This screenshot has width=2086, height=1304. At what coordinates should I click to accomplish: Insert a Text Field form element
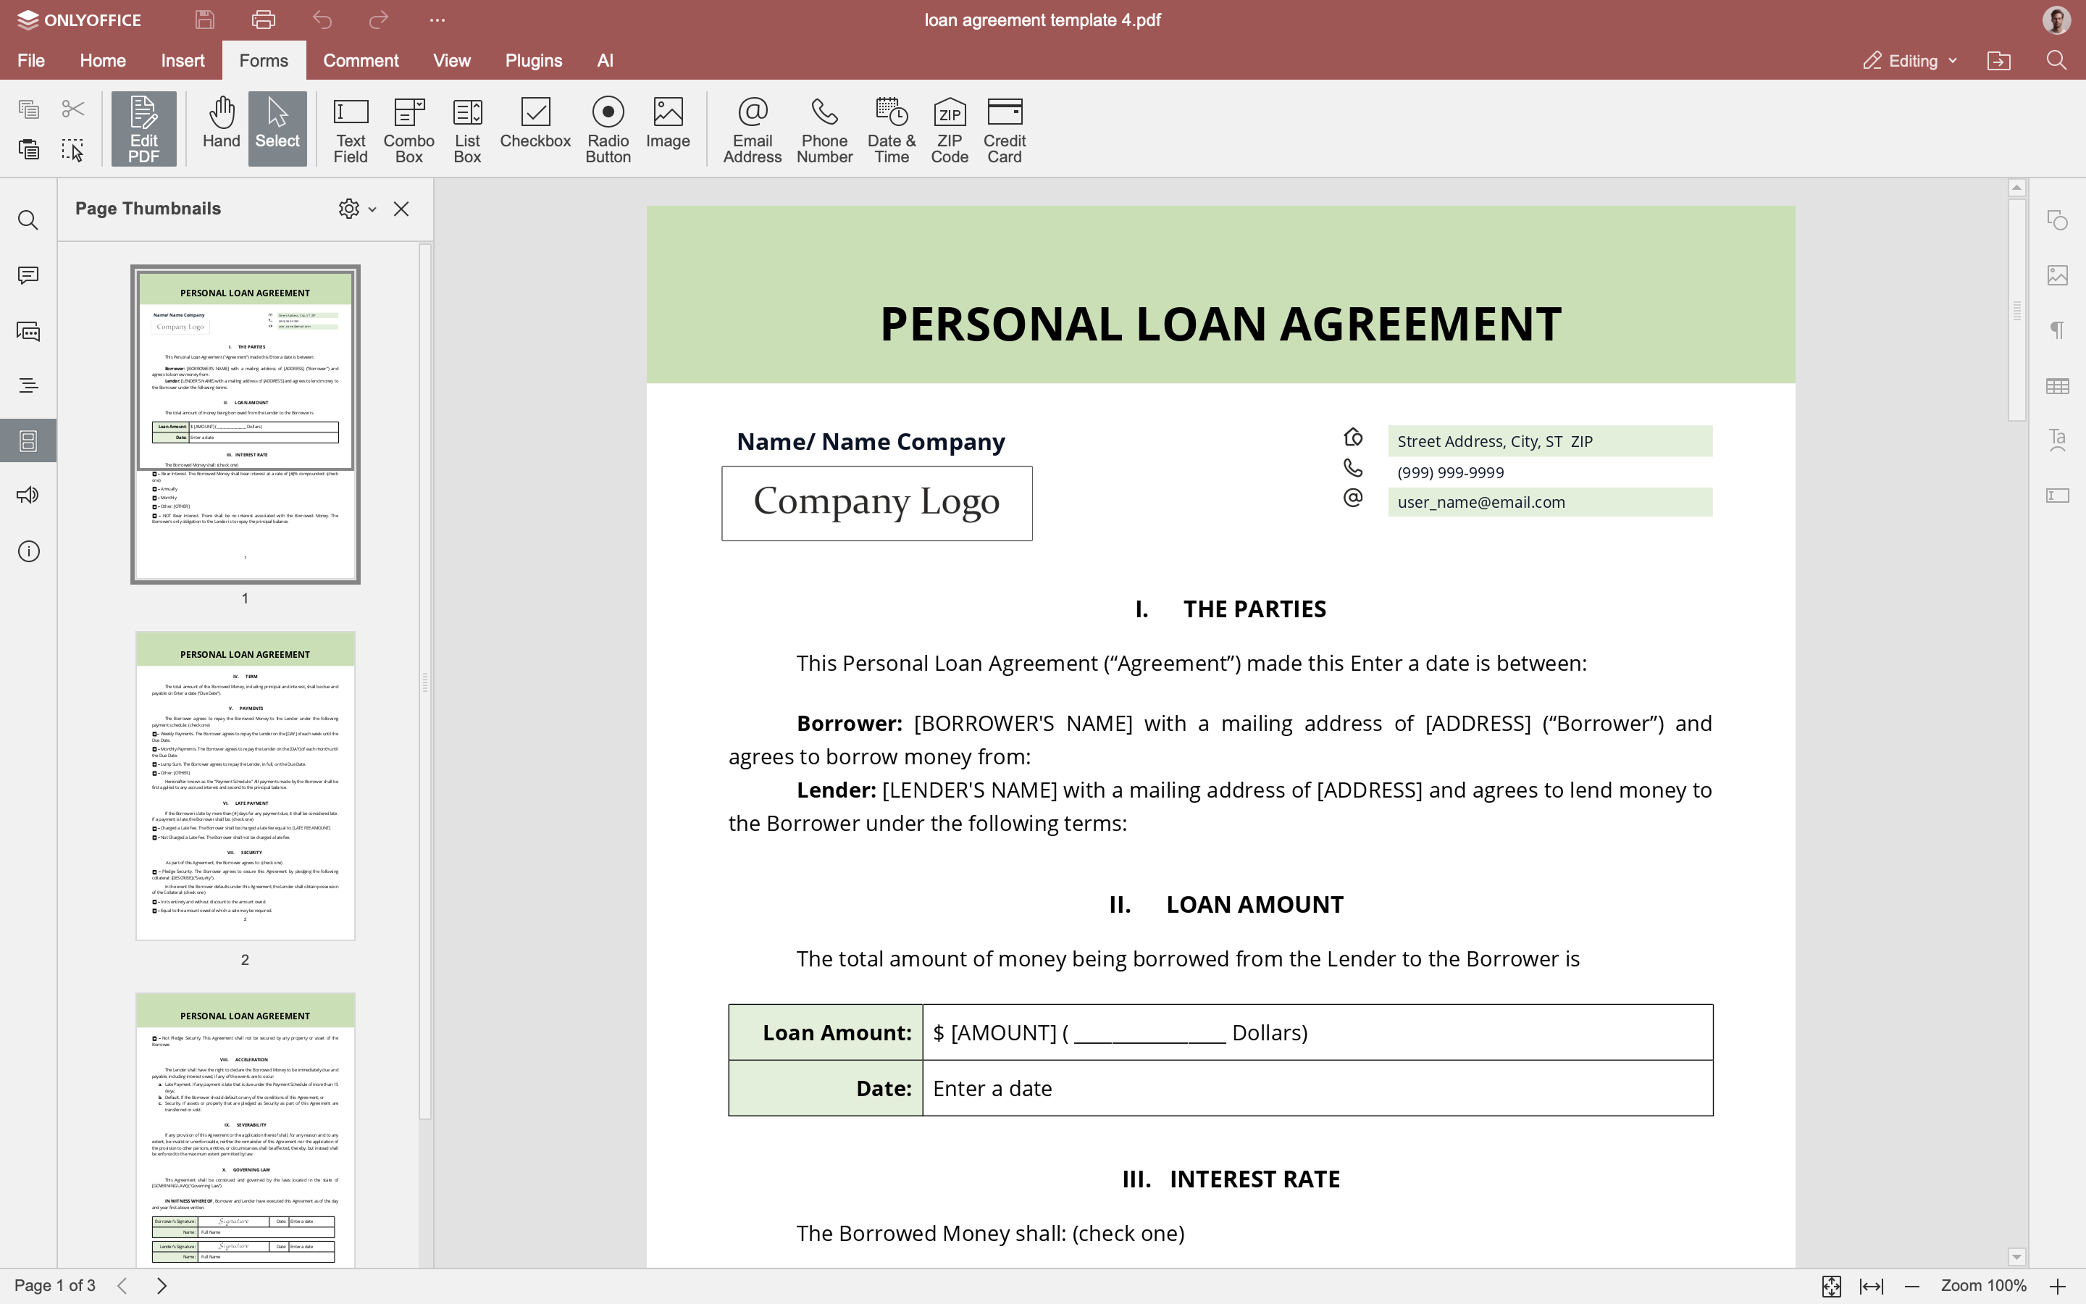[x=350, y=130]
